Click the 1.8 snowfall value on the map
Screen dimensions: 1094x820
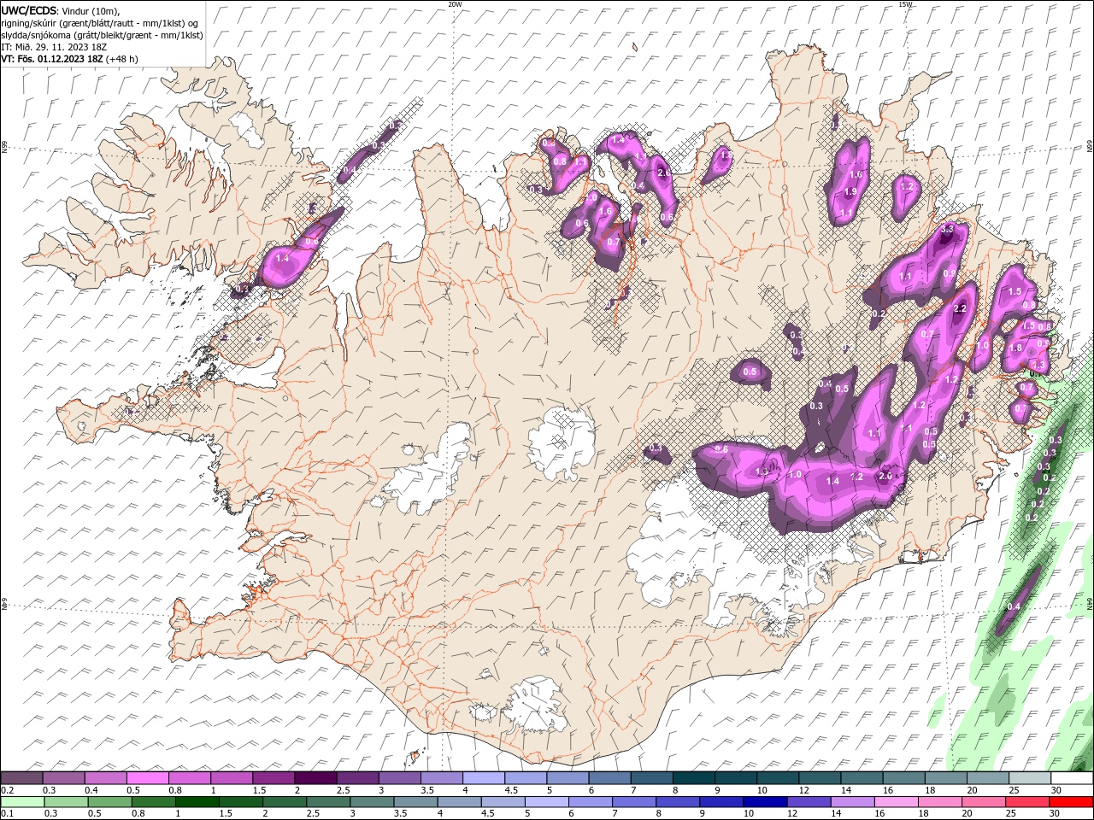[1015, 348]
